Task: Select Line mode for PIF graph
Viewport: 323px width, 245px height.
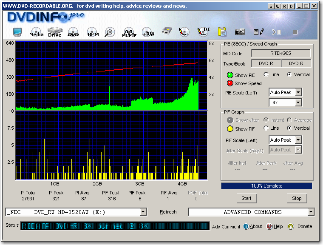Action: coord(266,128)
